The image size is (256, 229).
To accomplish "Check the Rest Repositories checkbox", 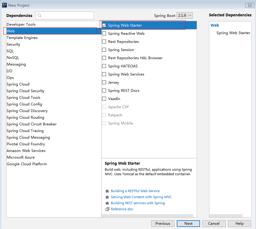I will pos(104,42).
